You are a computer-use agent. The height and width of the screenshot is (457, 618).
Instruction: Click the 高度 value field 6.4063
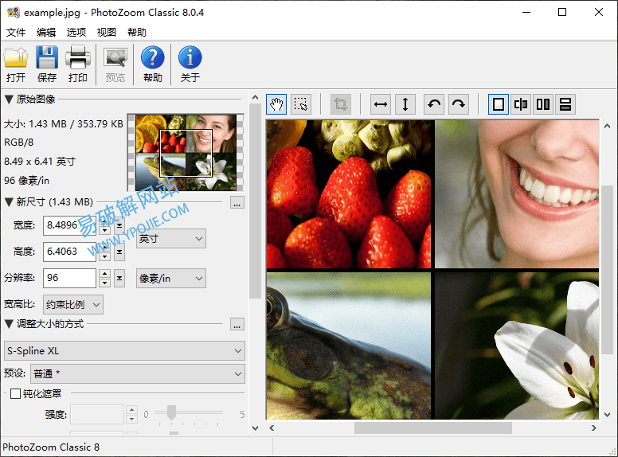[x=69, y=252]
